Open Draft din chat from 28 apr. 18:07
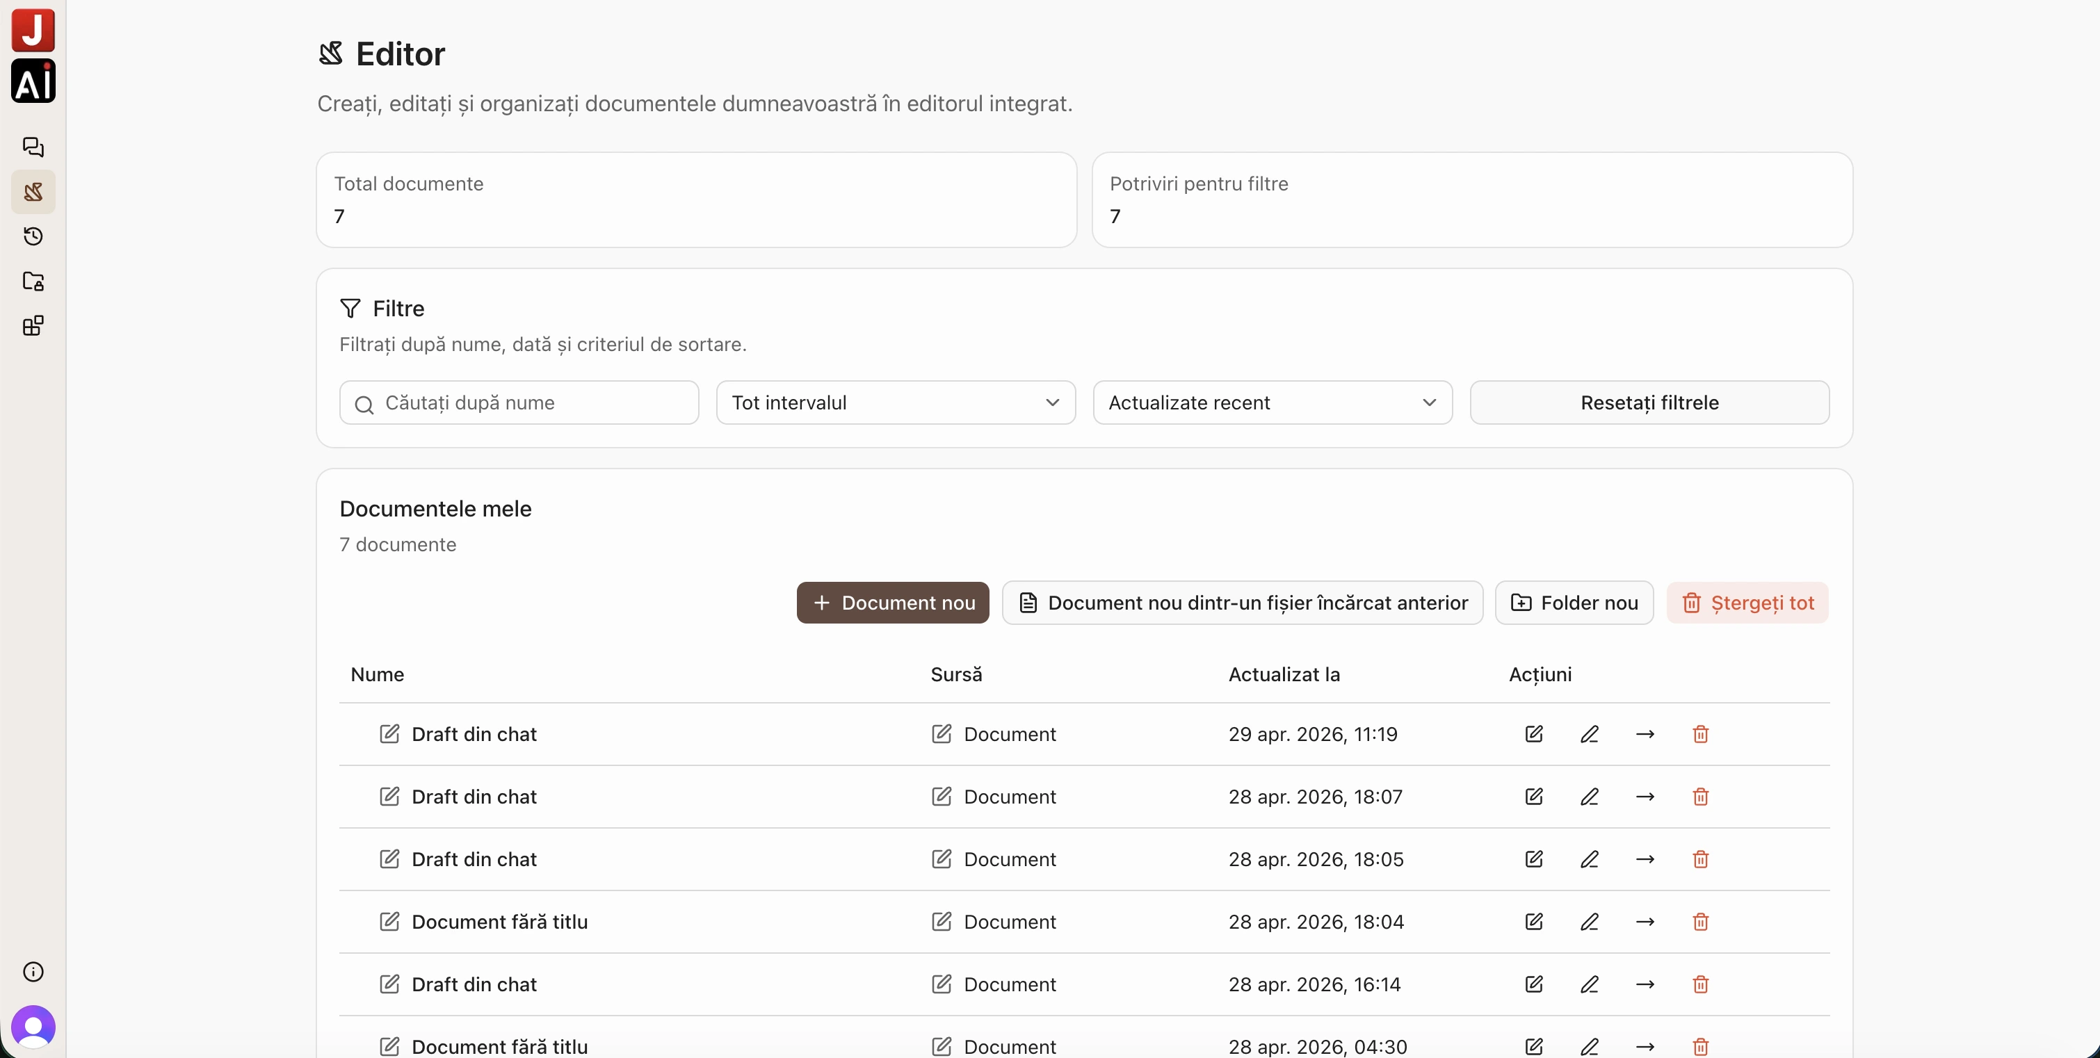The height and width of the screenshot is (1058, 2100). [474, 797]
